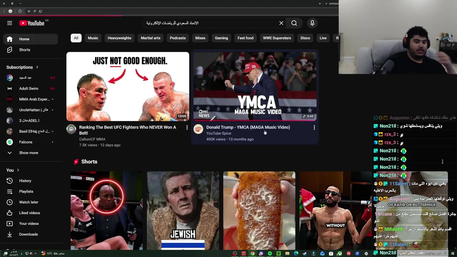Play the YMCA MAGA music video thumbnail

pos(255,87)
